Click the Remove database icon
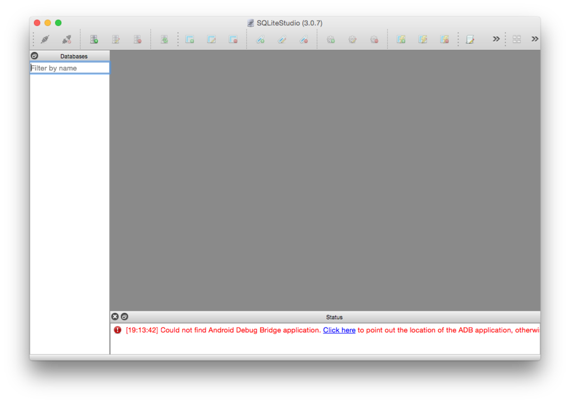 coord(137,39)
